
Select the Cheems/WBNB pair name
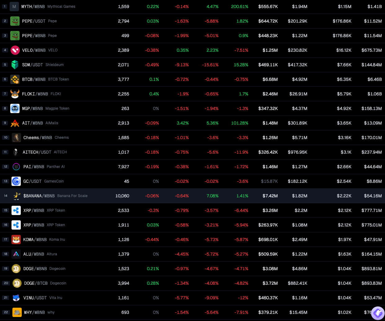click(38, 138)
